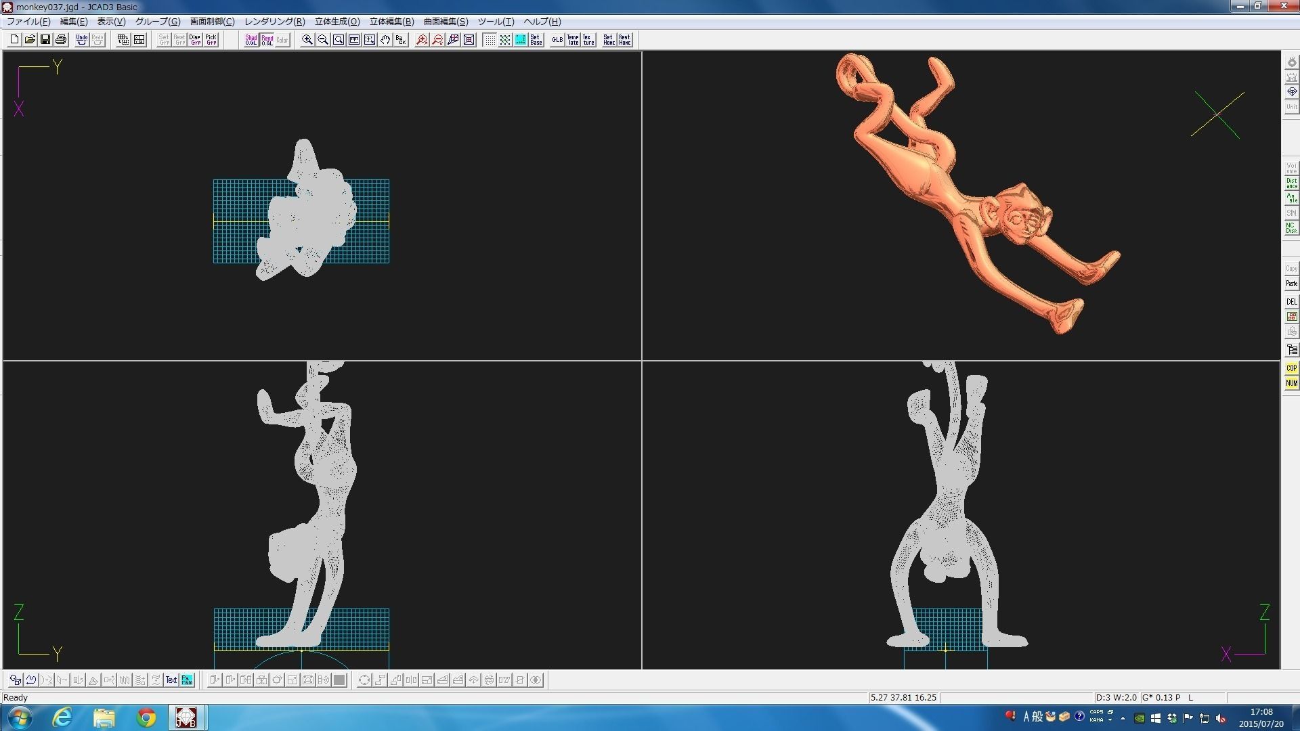Click the Windows Start button

(x=18, y=717)
